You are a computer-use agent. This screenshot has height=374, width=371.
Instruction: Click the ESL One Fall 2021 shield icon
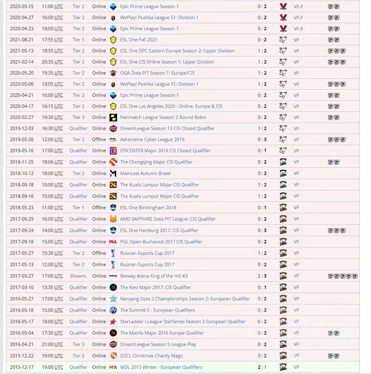(x=114, y=40)
